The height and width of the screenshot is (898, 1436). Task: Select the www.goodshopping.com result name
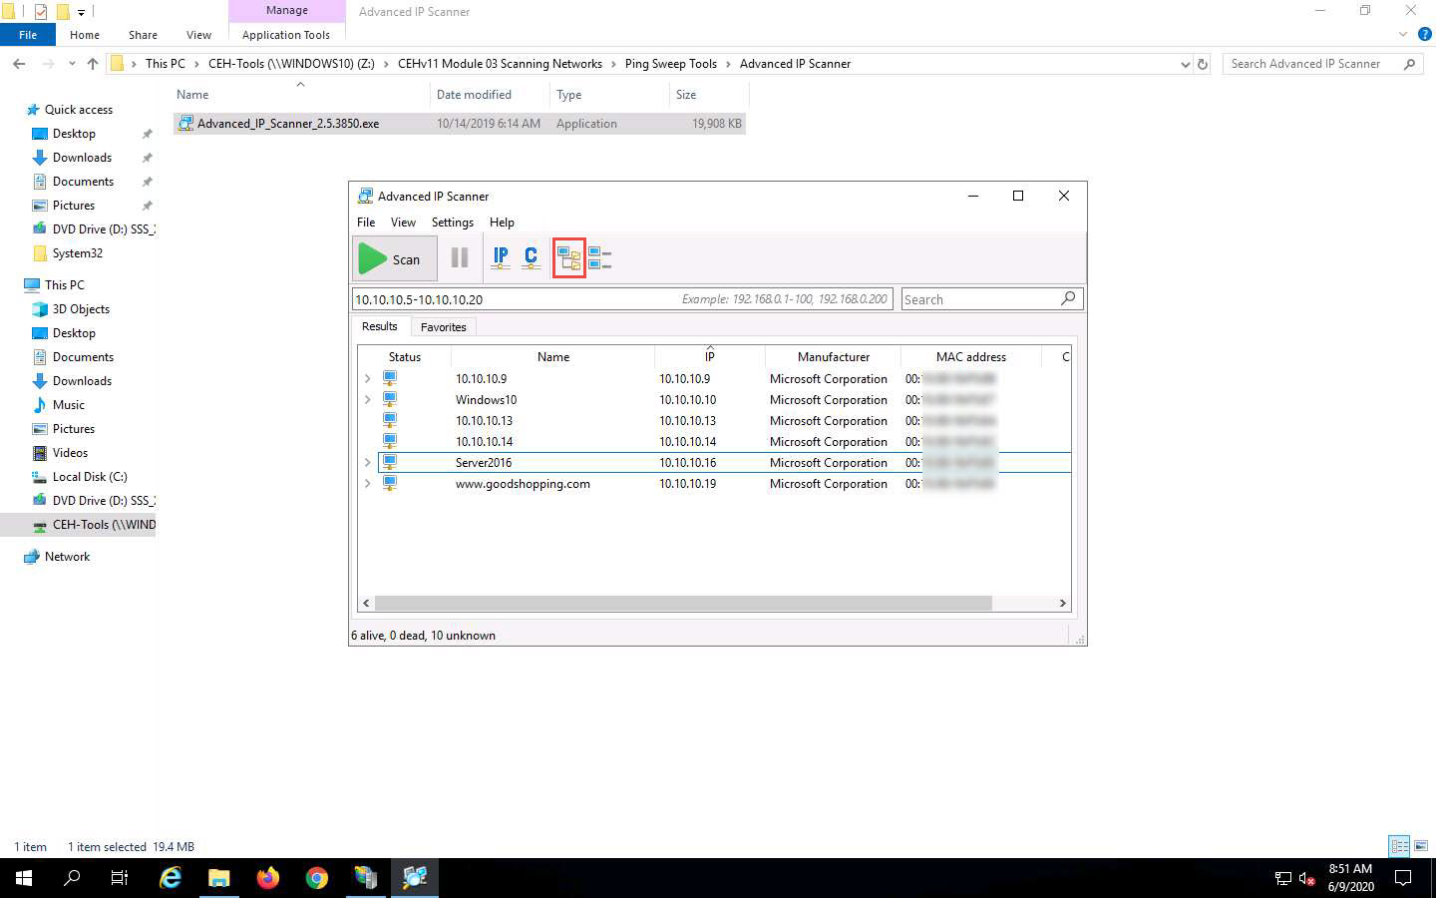click(x=523, y=484)
